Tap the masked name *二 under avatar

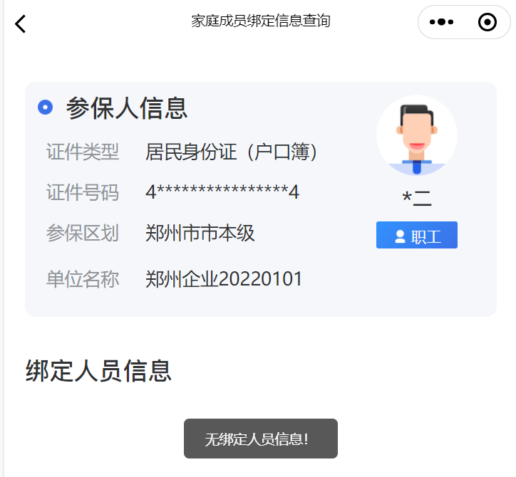[x=417, y=198]
